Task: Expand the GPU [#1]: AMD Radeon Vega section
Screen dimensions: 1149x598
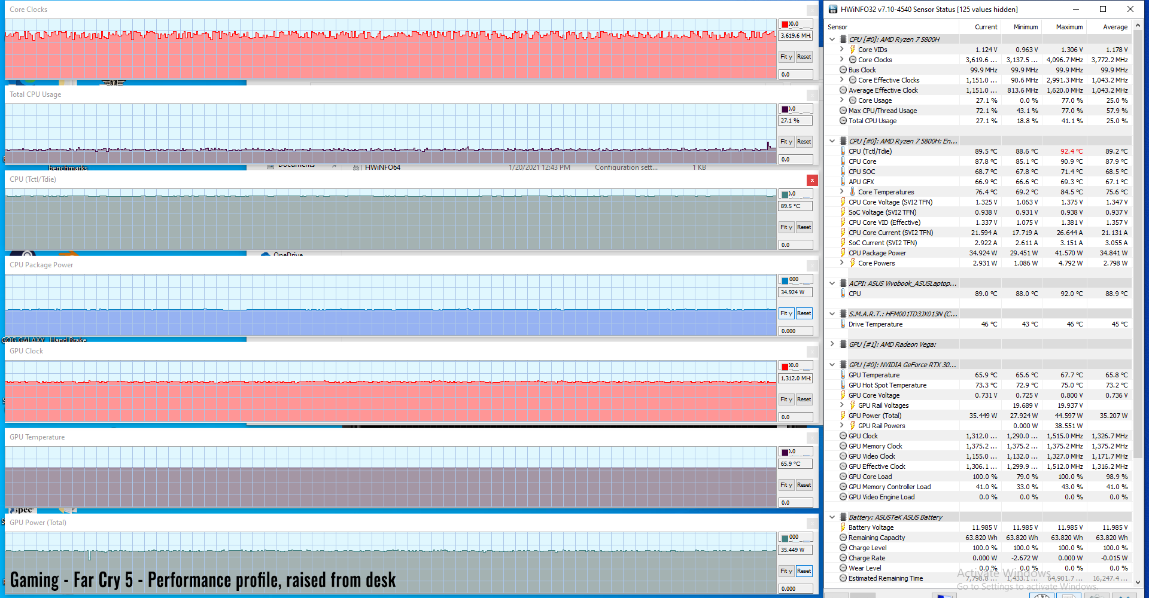Action: click(832, 344)
